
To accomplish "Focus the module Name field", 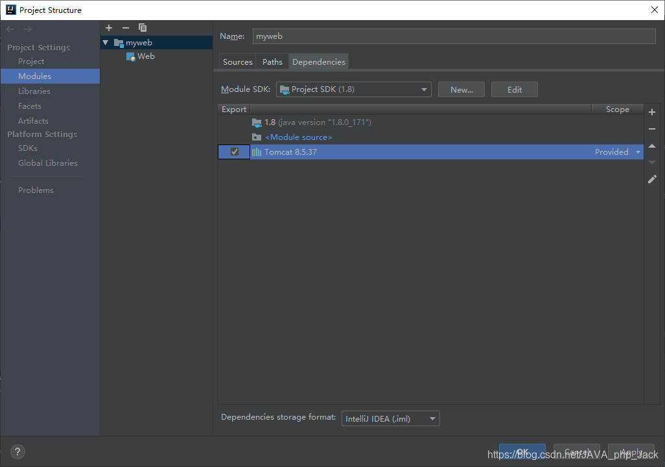I will tap(454, 36).
